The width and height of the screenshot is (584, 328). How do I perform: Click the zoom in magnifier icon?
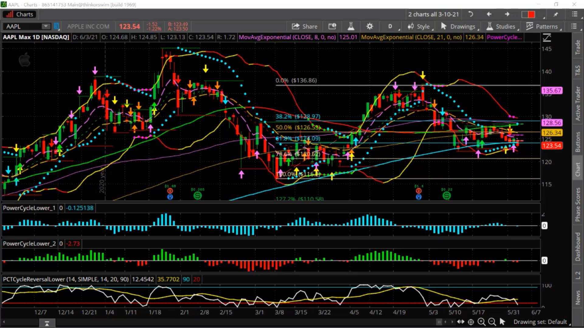click(x=481, y=322)
